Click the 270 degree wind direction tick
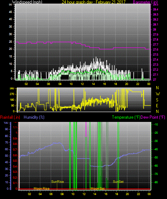Viewport: 167px width, 199px height. 12,94
